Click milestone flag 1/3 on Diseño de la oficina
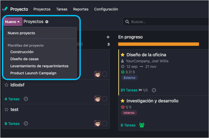Screen dimensions: 209x138 pyautogui.click(x=143, y=90)
